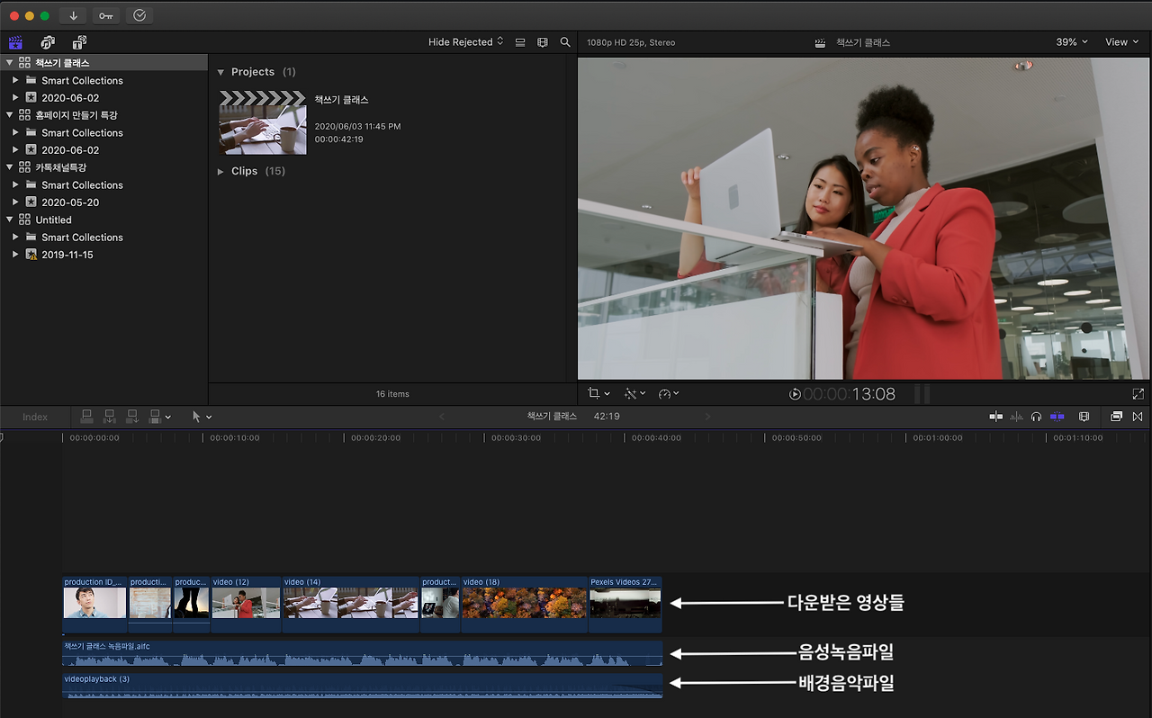Click the 2020/06/03 11:45 PM project date
This screenshot has height=718, width=1152.
pyautogui.click(x=357, y=127)
